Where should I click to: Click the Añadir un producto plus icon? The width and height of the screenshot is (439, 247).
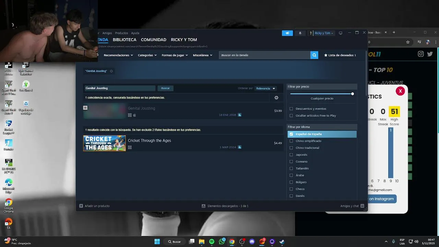81,206
